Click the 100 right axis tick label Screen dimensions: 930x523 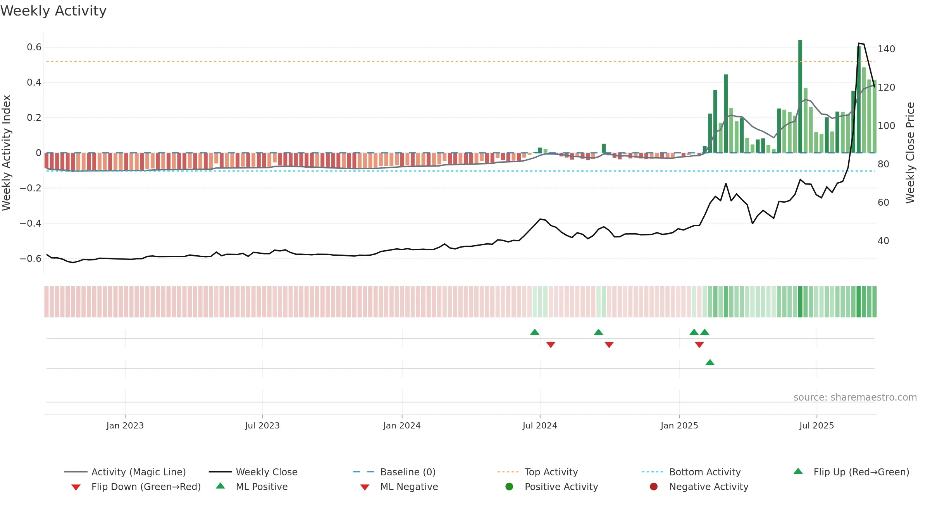(x=887, y=126)
